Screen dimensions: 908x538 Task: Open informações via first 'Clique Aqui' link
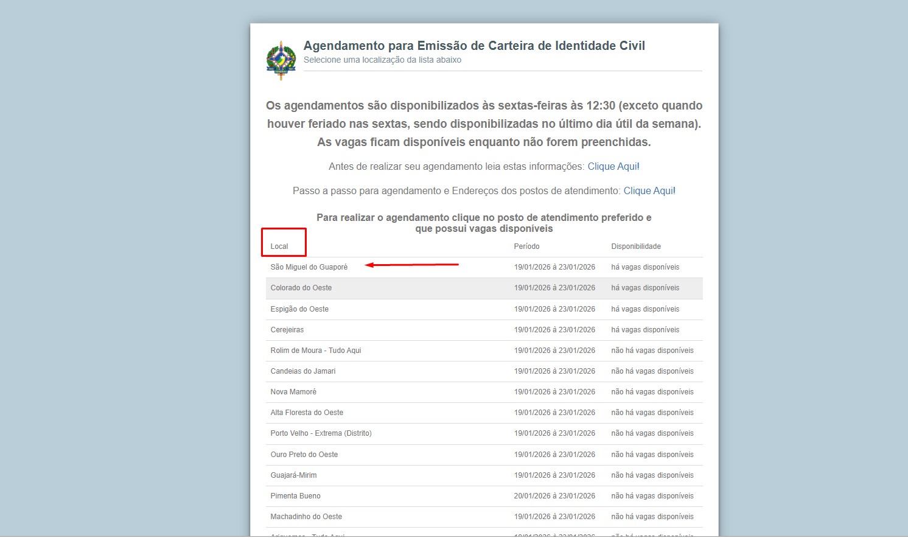point(613,166)
